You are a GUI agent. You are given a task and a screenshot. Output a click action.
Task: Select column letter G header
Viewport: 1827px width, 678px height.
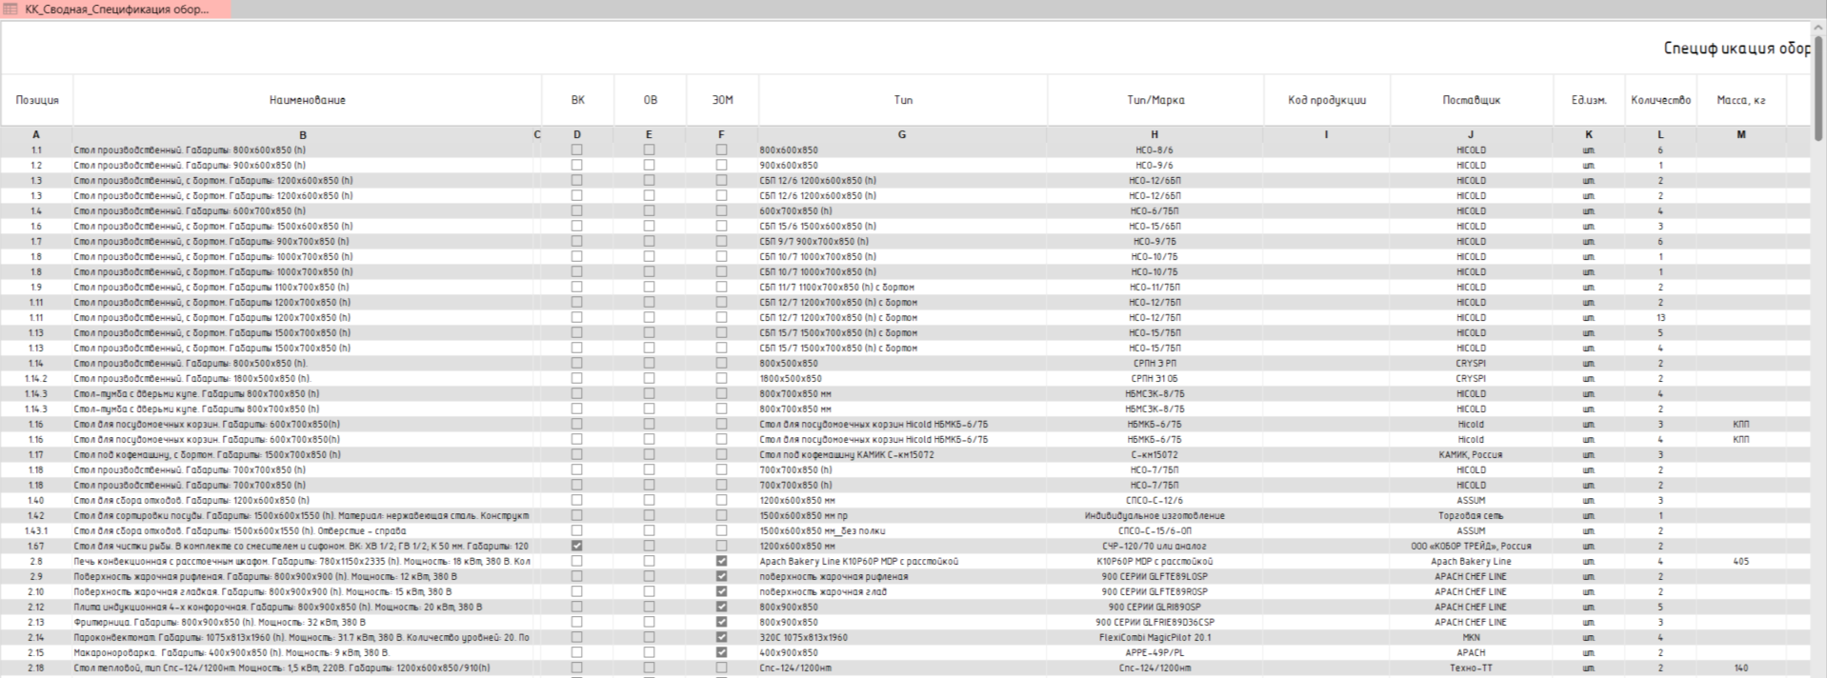(x=901, y=134)
